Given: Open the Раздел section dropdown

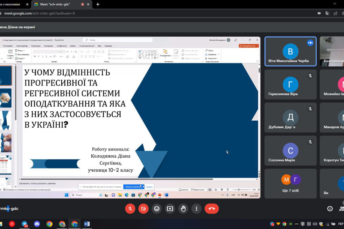Looking at the screenshot, I should tap(20, 58).
